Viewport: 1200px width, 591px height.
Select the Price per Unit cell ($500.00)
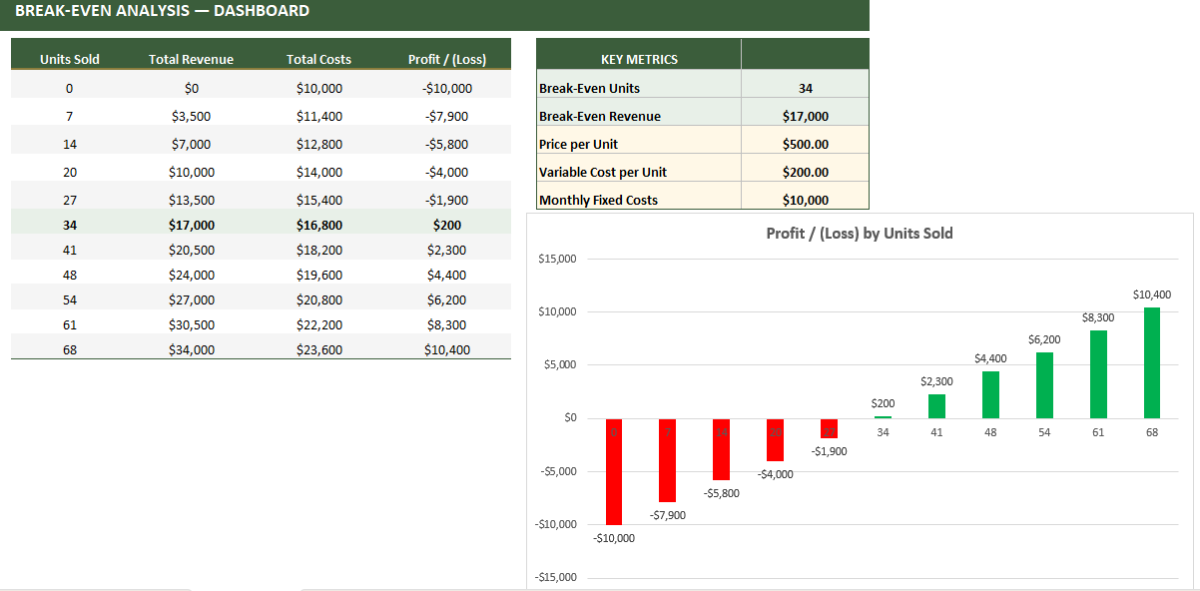click(805, 143)
